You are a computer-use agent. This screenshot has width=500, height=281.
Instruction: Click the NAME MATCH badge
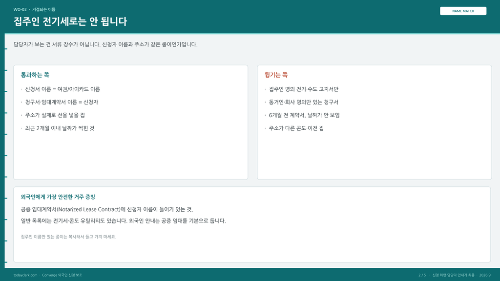pos(463,11)
